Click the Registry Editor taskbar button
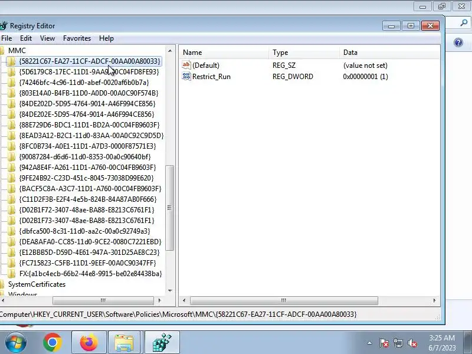 click(x=162, y=343)
